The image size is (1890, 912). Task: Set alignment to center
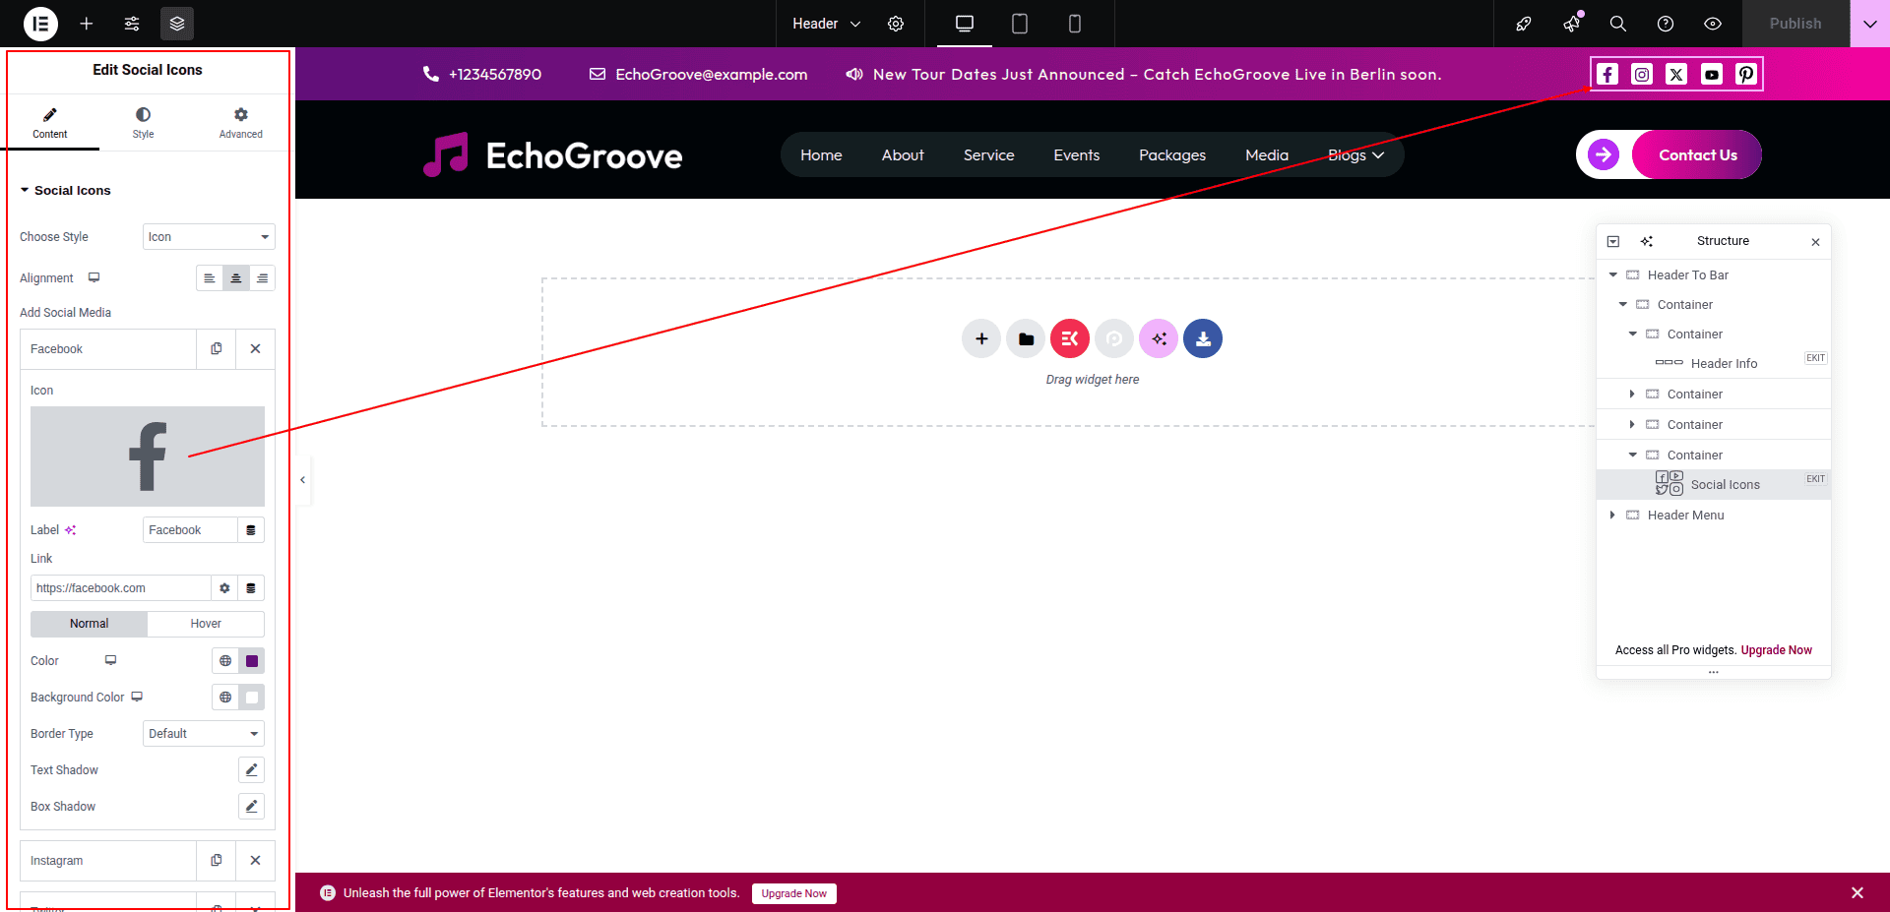[236, 278]
